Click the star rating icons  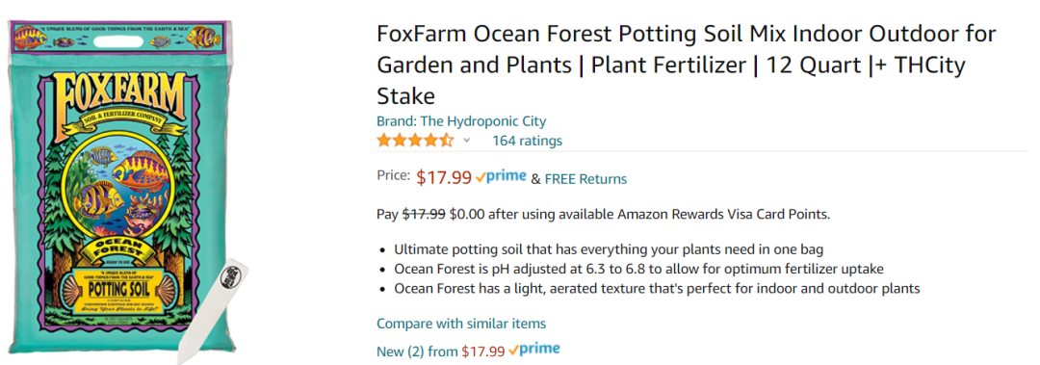click(x=415, y=141)
